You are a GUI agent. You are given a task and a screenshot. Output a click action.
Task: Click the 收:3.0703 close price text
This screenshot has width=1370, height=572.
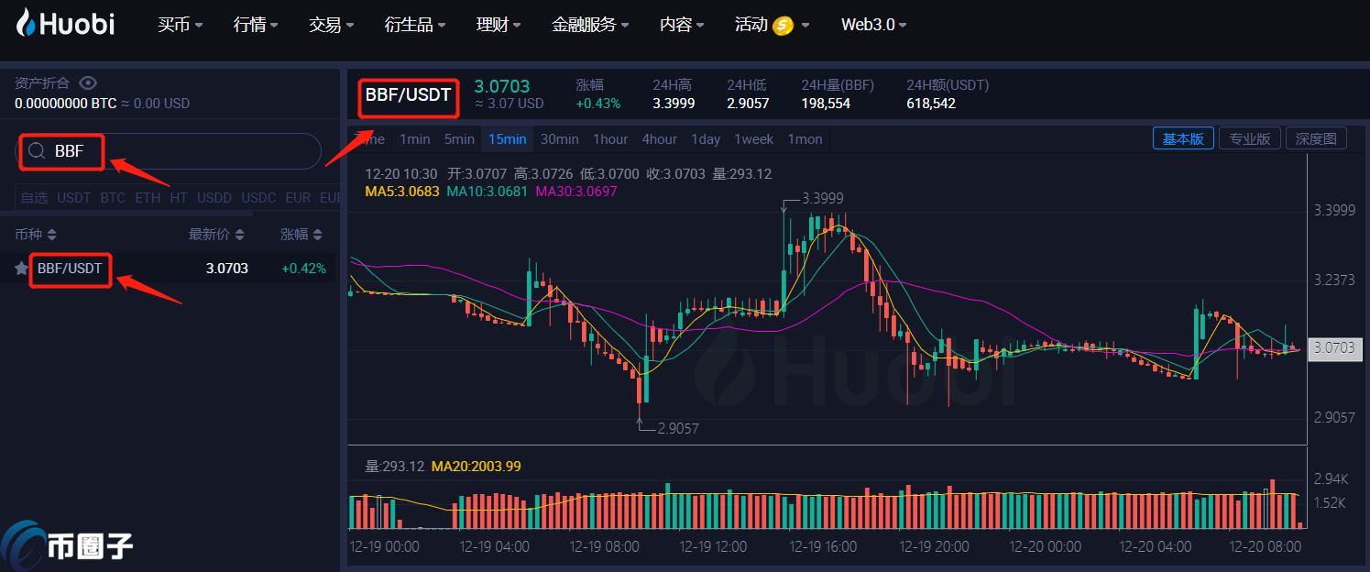(676, 174)
